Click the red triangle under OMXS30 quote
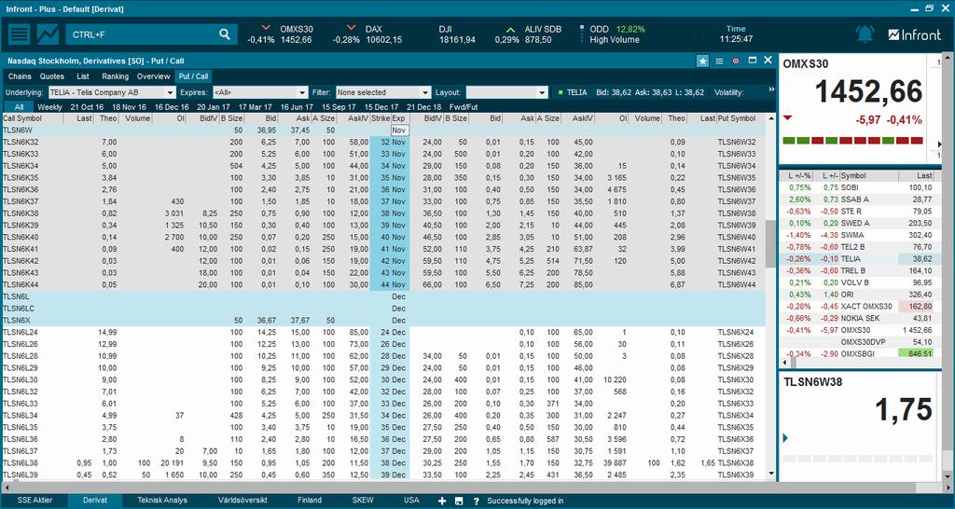 point(787,117)
